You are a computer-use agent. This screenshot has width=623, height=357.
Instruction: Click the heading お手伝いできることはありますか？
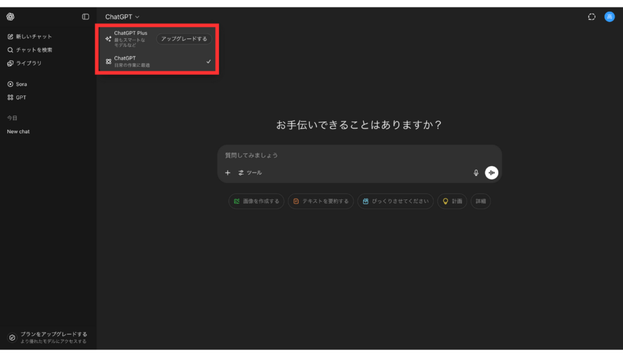(x=359, y=125)
